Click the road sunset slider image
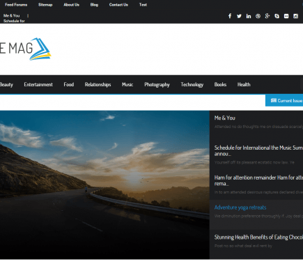Image resolution: width=303 pixels, height=261 pixels. pyautogui.click(x=104, y=185)
